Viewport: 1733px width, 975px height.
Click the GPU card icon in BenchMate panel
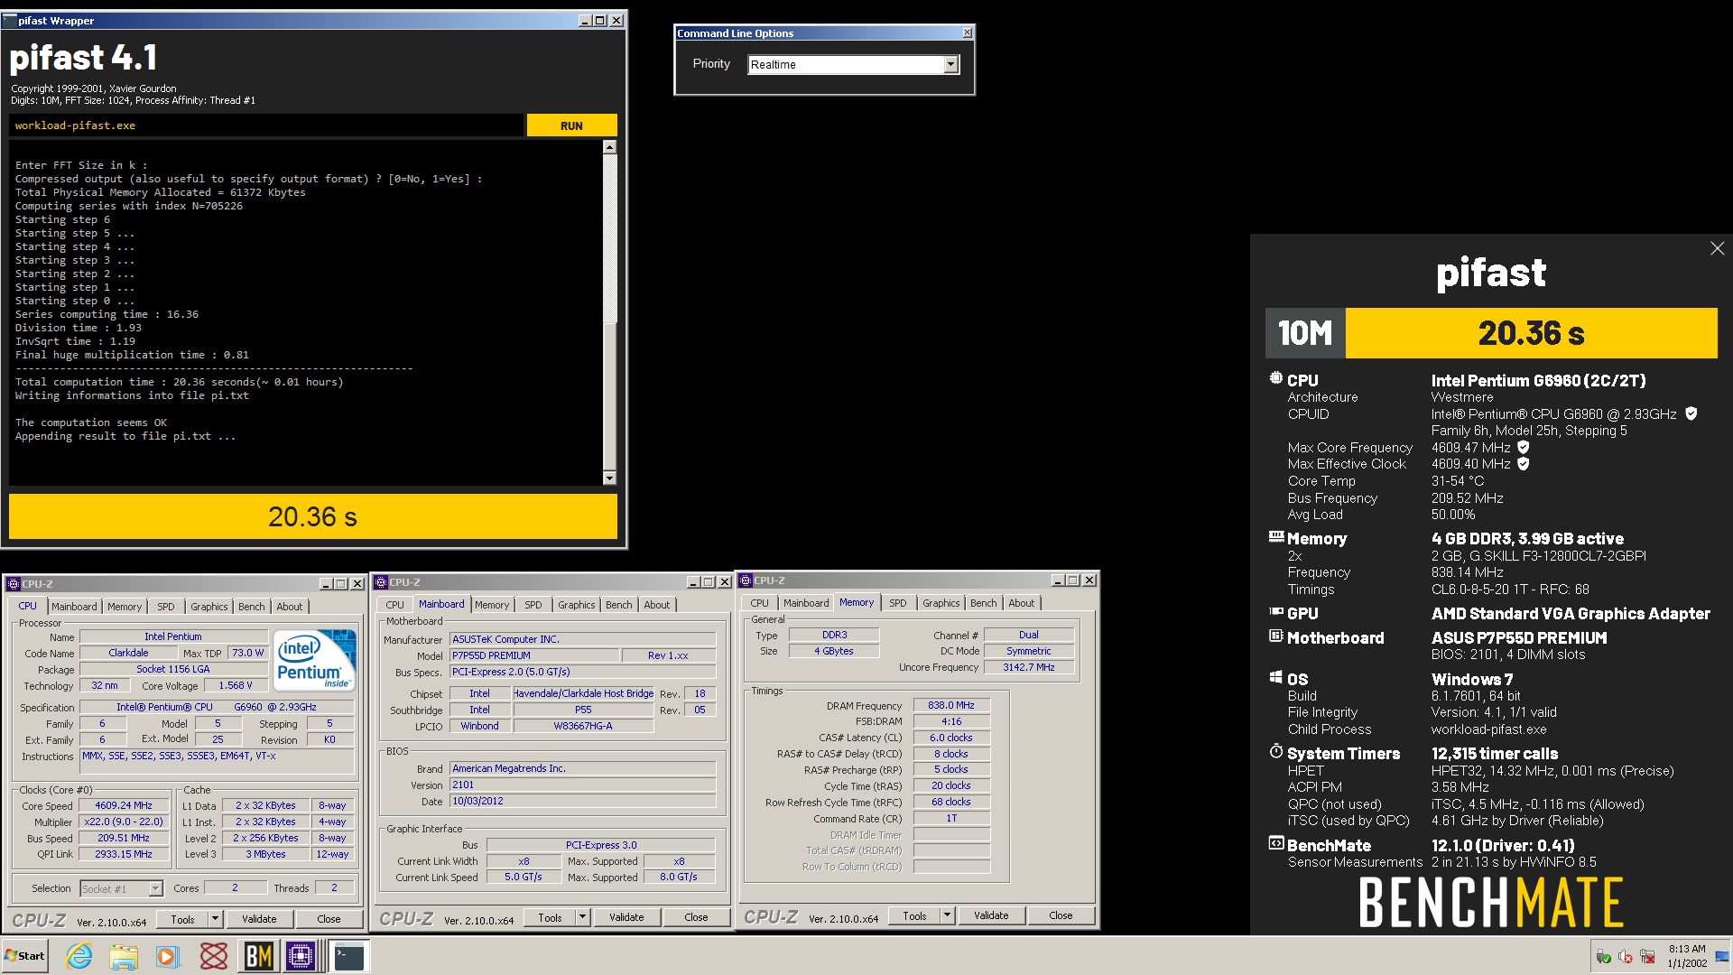coord(1275,612)
